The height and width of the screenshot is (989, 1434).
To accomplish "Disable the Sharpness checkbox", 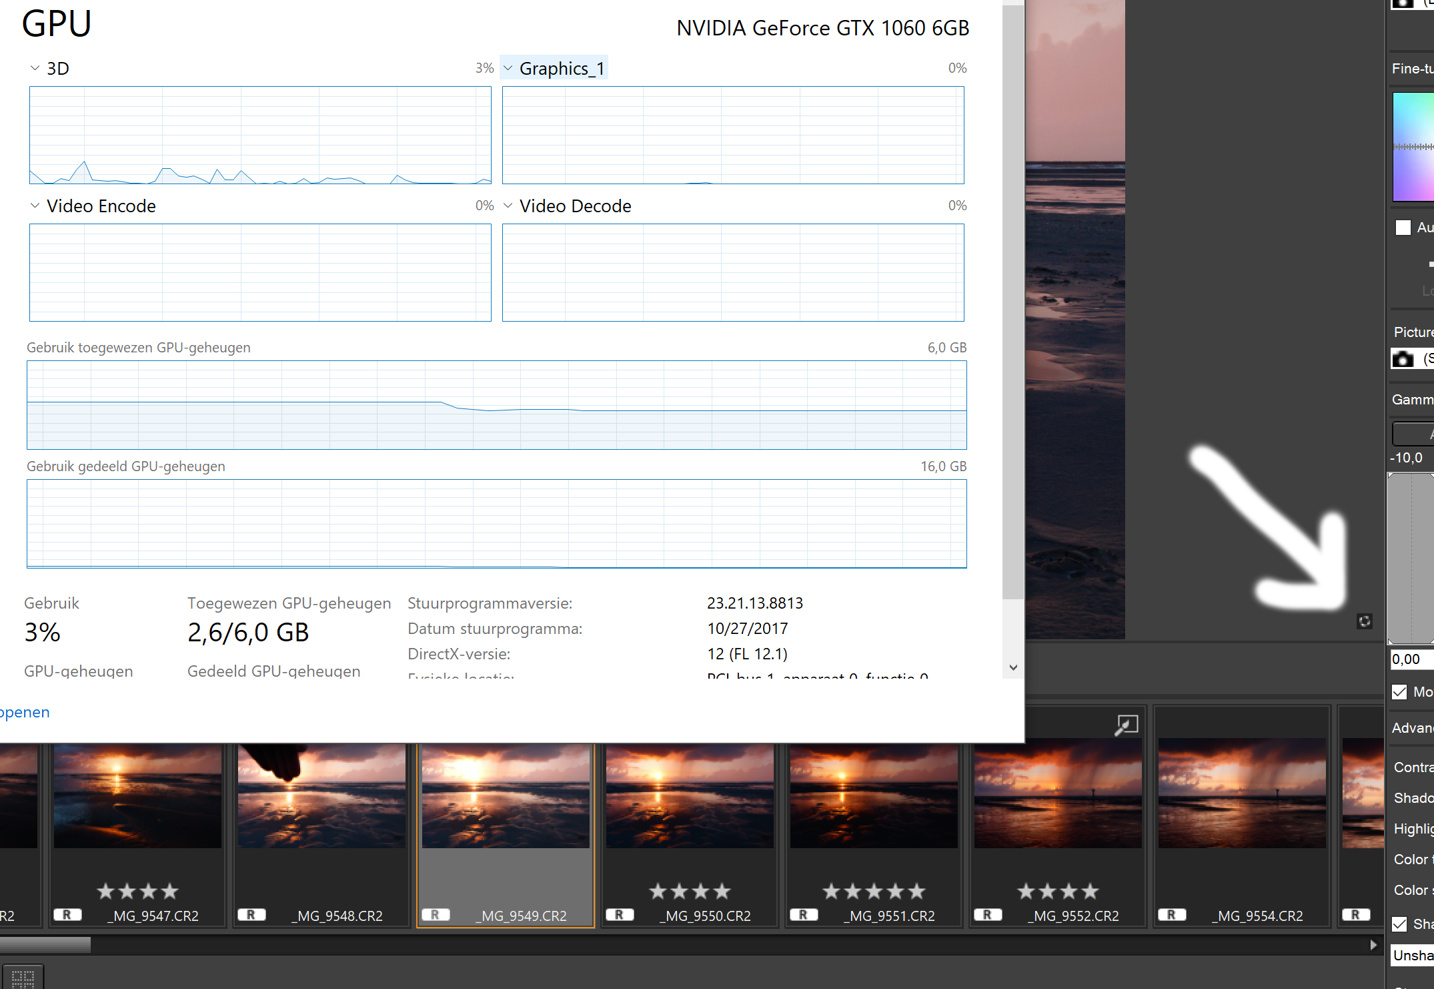I will tap(1400, 924).
